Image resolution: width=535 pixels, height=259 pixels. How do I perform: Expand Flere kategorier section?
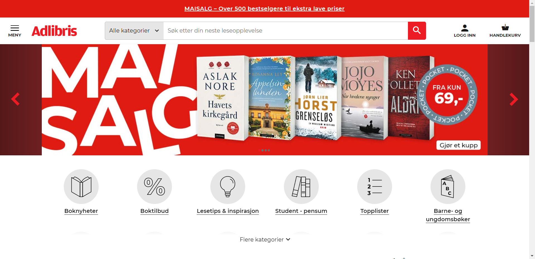click(x=265, y=240)
